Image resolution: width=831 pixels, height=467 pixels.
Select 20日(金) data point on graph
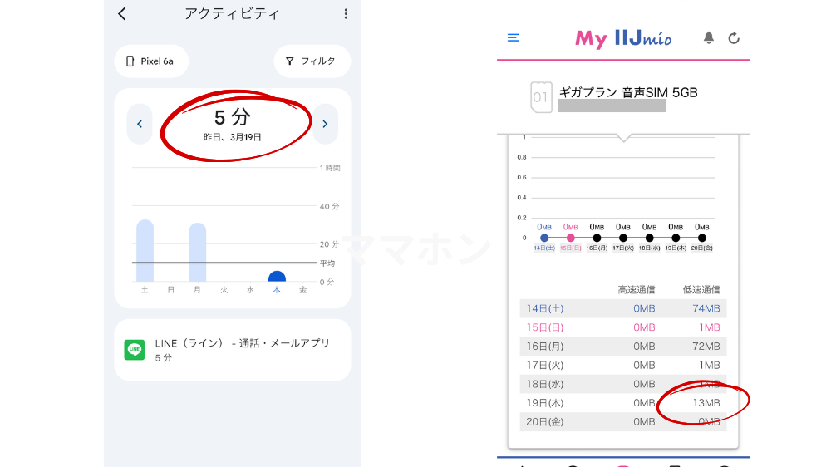point(701,238)
